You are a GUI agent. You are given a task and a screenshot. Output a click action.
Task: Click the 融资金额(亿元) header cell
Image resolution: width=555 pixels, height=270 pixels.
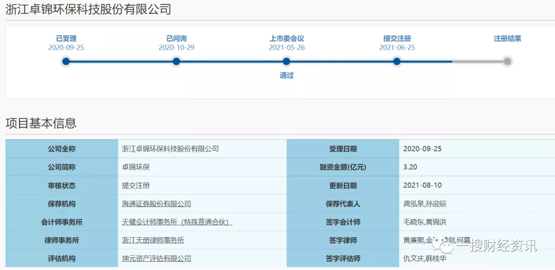pos(343,168)
